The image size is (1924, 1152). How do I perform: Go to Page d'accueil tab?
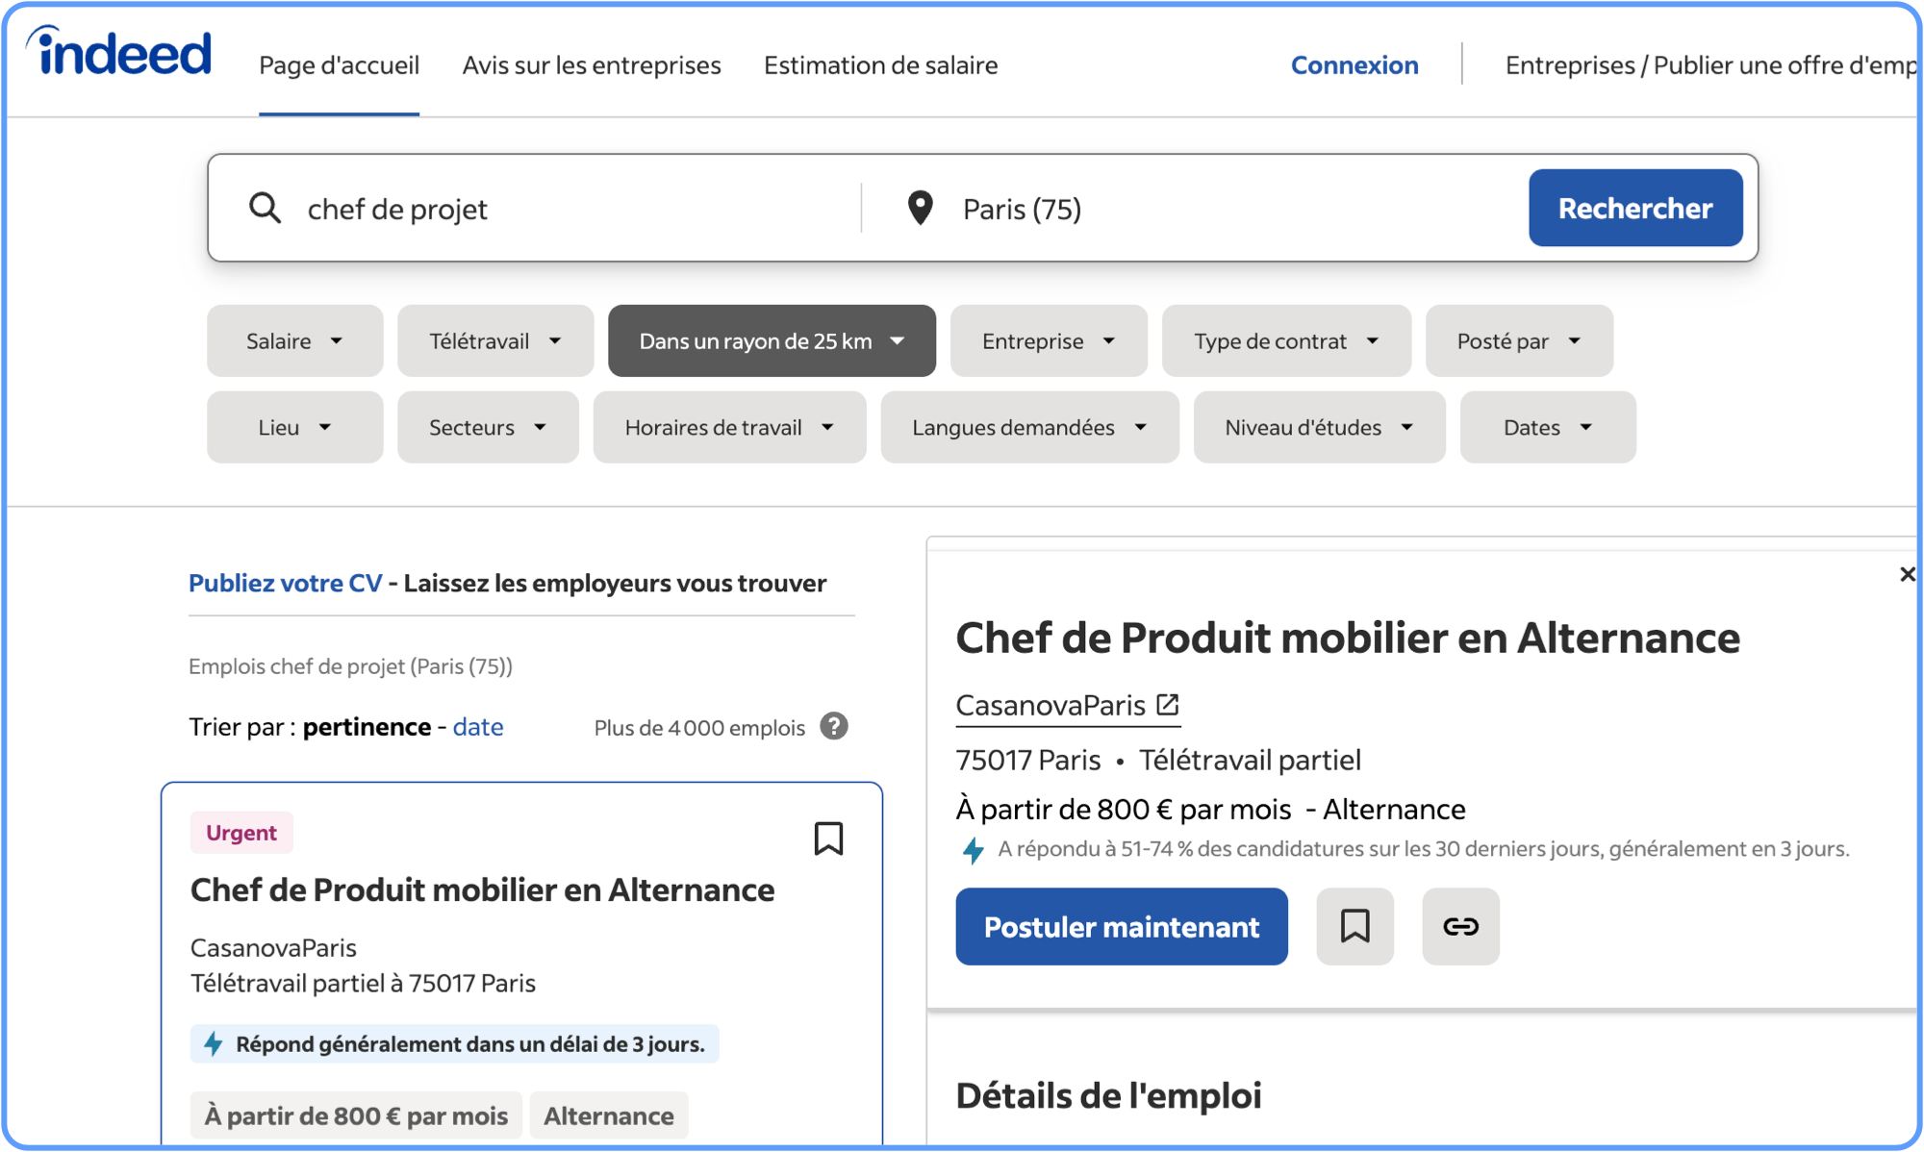point(339,65)
